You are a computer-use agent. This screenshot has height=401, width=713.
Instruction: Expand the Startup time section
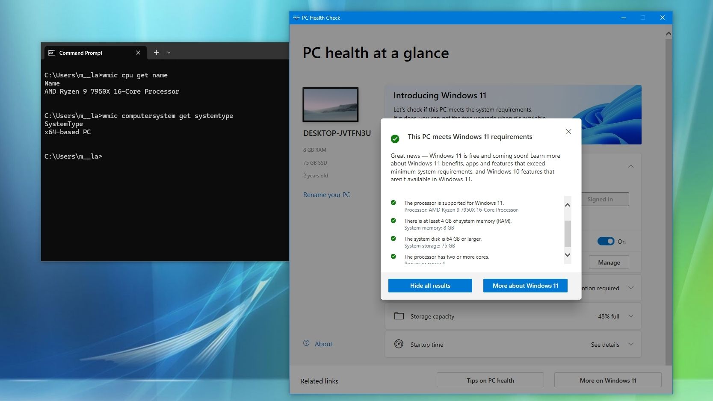click(631, 345)
